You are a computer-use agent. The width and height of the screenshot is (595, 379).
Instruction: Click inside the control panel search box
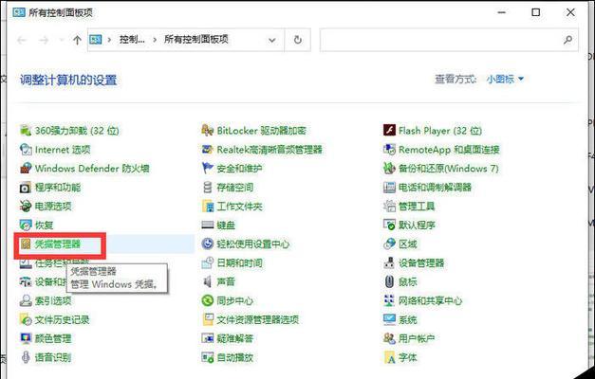coord(449,40)
